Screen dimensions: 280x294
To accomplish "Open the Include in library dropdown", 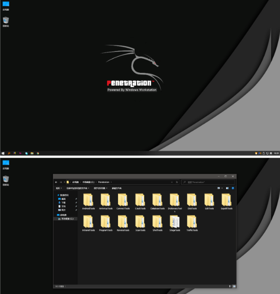I will point(77,188).
